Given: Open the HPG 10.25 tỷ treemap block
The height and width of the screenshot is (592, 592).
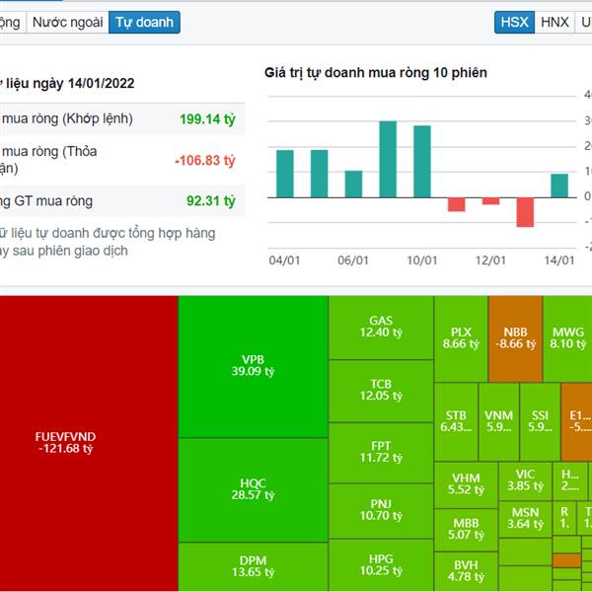Looking at the screenshot, I should point(381,565).
